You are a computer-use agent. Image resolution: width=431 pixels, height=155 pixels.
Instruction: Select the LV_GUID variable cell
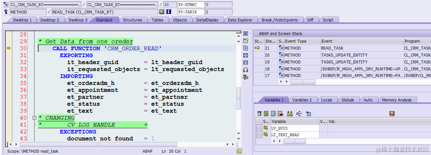pos(295,128)
